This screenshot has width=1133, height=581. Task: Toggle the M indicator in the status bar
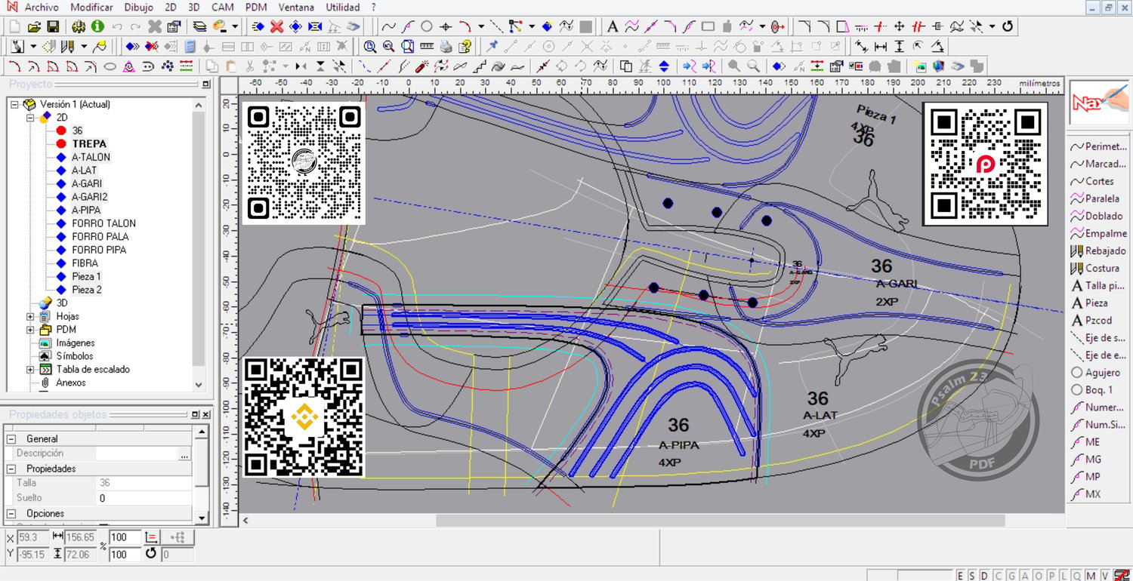1092,576
